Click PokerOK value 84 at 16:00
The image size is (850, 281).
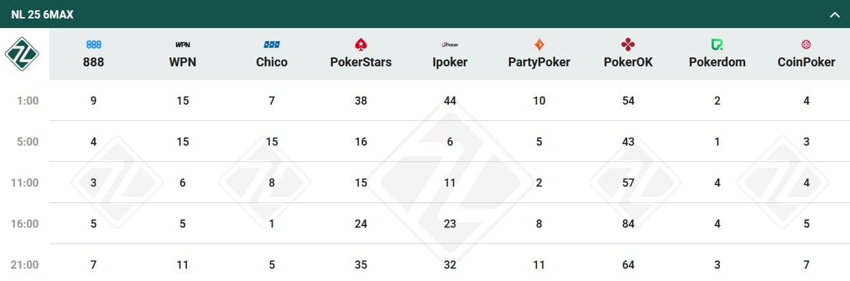628,224
